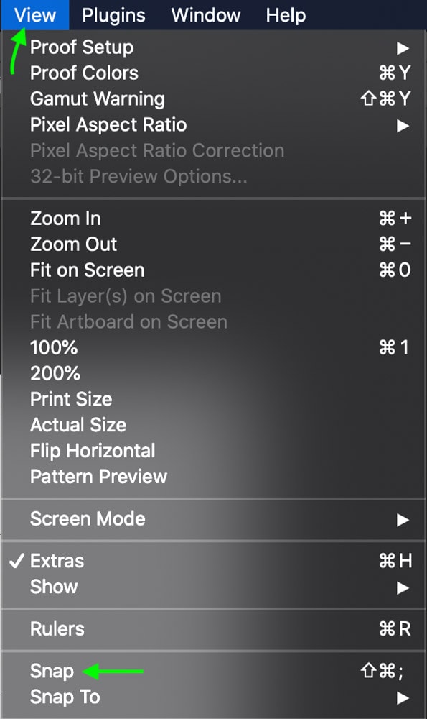This screenshot has width=427, height=719.
Task: Toggle the Extras checkmark option
Action: pyautogui.click(x=213, y=561)
